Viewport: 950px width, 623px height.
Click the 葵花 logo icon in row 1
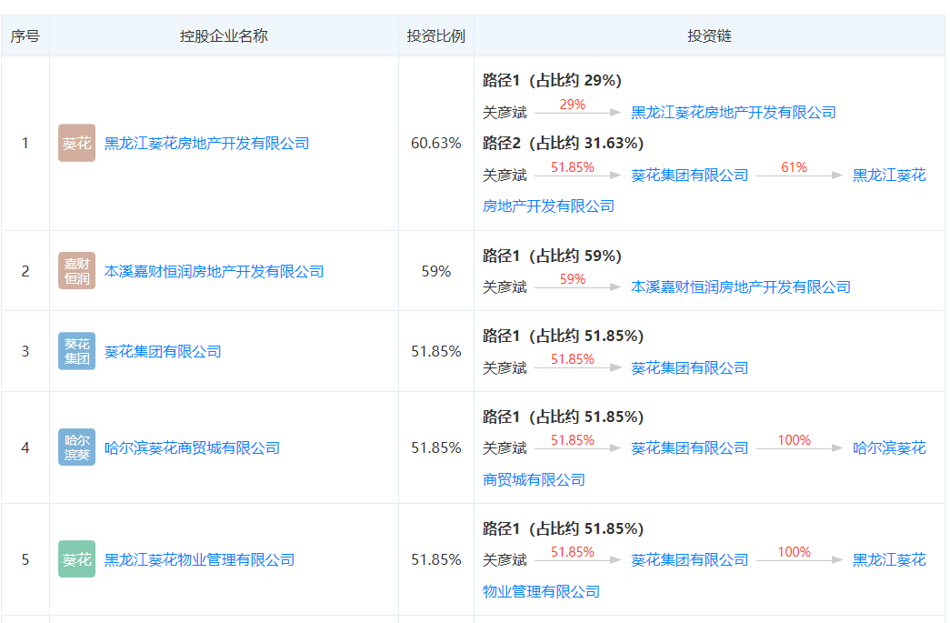coord(76,143)
